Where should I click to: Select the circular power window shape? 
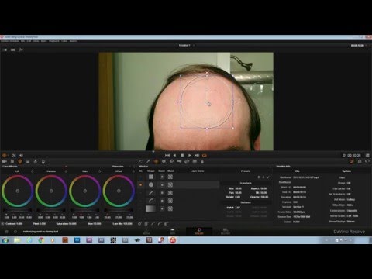151,184
